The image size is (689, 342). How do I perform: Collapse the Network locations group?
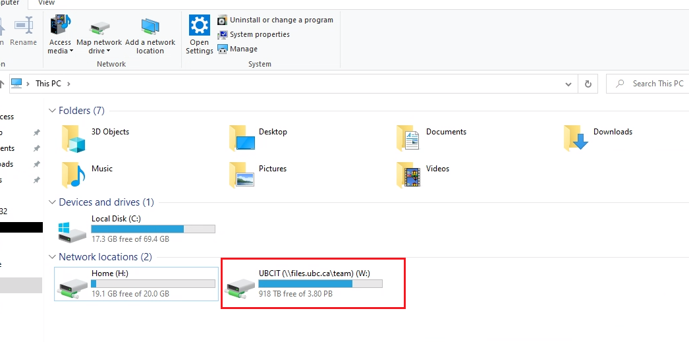52,257
